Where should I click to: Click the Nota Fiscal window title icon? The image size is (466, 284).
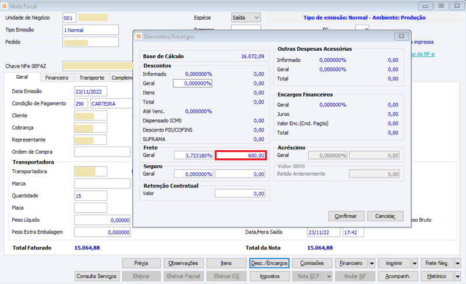[4, 6]
